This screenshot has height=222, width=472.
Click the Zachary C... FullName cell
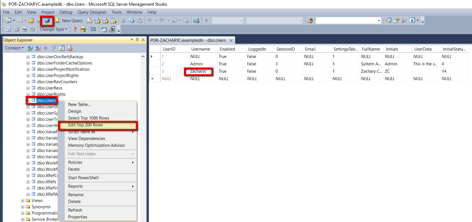371,71
